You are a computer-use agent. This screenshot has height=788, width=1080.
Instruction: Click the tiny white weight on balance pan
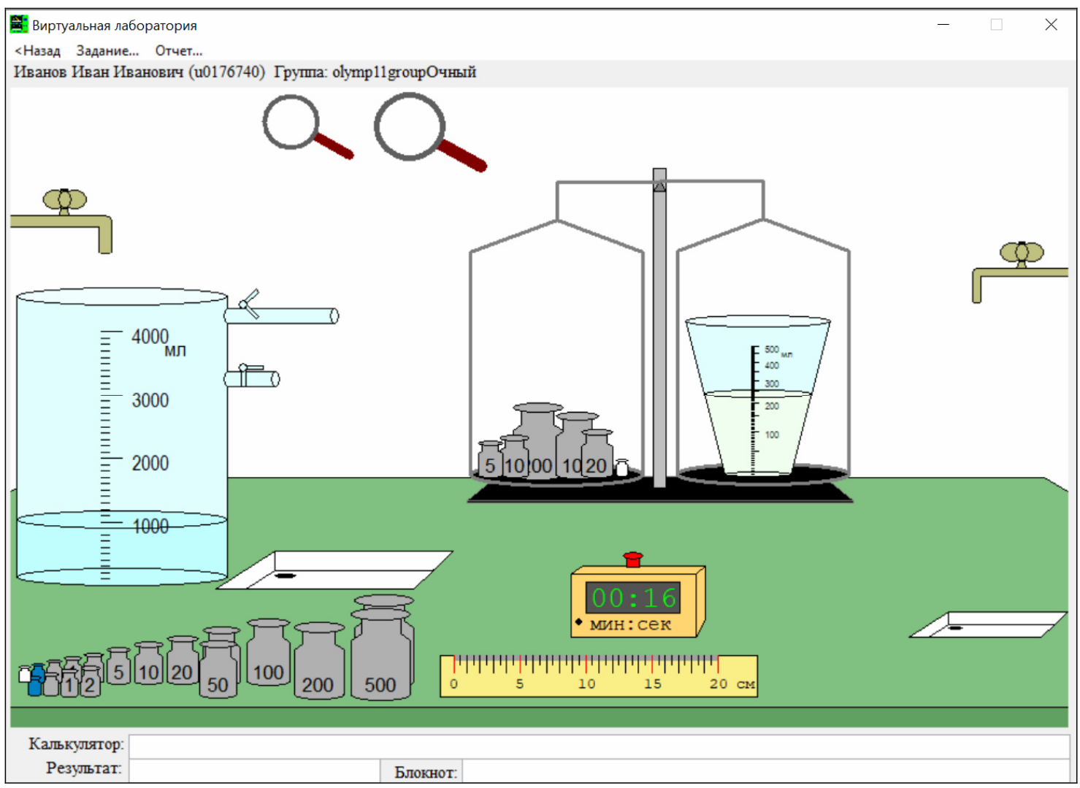[x=622, y=467]
